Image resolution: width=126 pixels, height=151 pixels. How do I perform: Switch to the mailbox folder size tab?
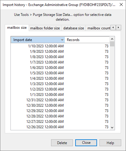[45, 28]
